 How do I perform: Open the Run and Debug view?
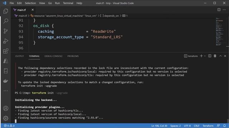(6, 41)
